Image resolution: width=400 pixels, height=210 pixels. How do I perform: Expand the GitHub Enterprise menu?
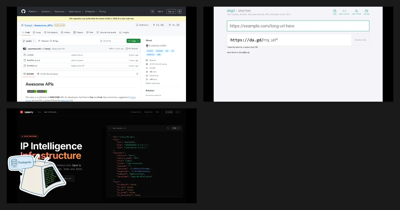point(91,11)
